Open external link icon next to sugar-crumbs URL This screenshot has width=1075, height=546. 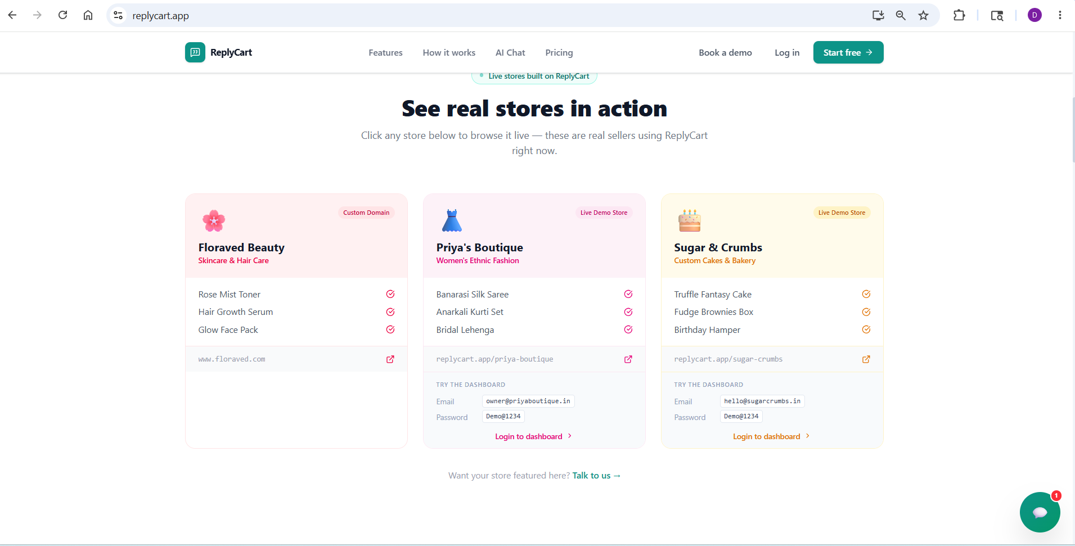[x=866, y=359]
